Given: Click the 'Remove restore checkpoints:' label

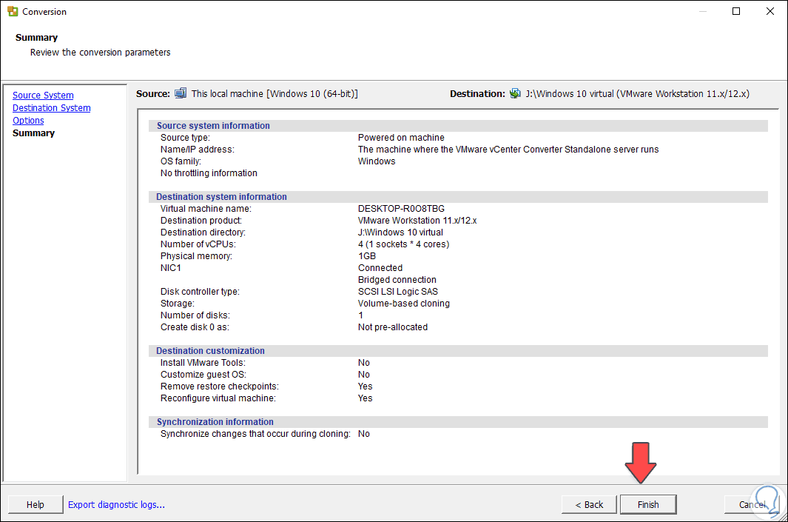Looking at the screenshot, I should pyautogui.click(x=220, y=387).
